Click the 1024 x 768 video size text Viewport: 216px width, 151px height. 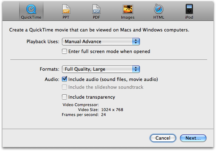(x=112, y=110)
